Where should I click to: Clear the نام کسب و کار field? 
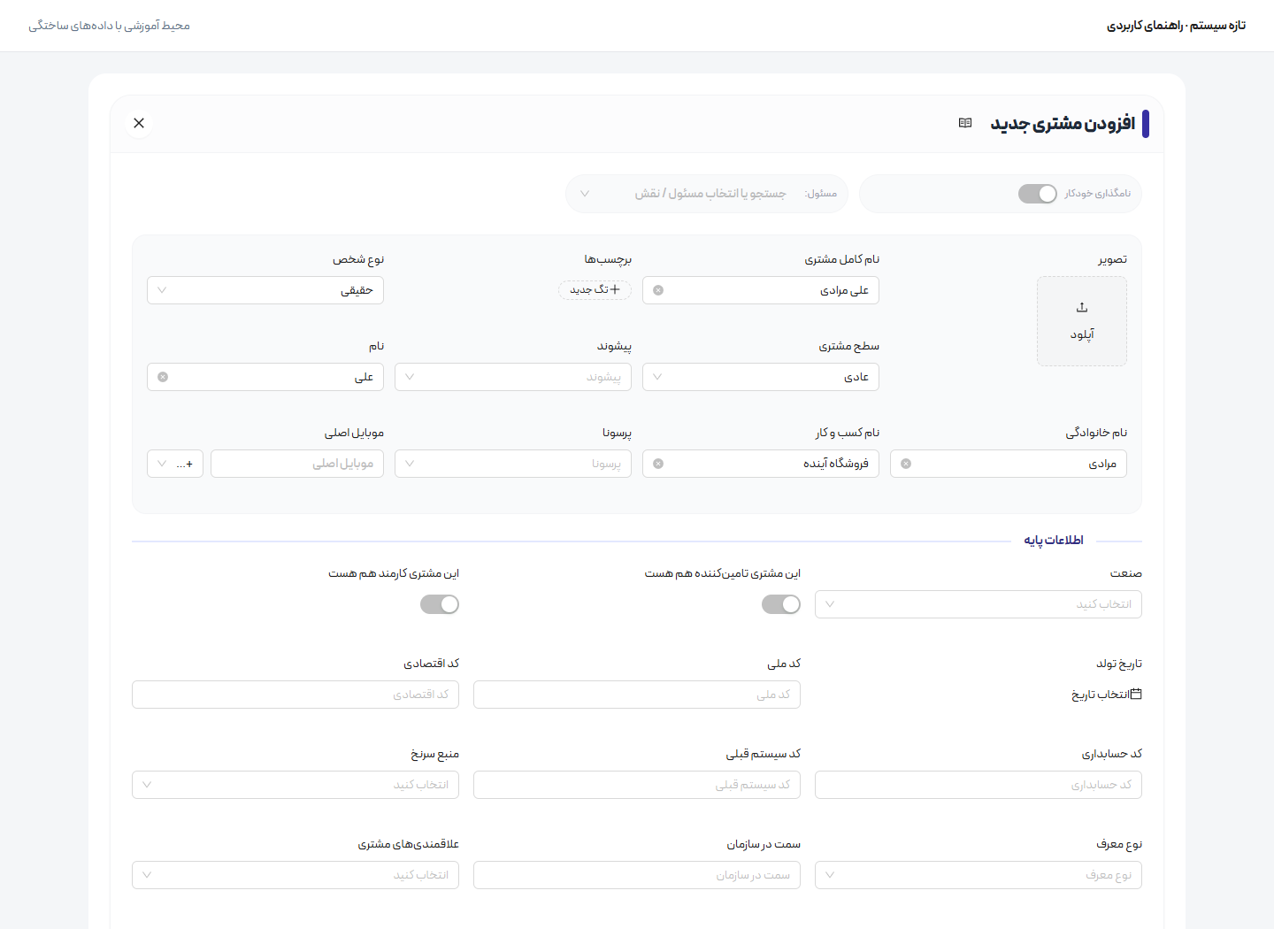coord(658,464)
